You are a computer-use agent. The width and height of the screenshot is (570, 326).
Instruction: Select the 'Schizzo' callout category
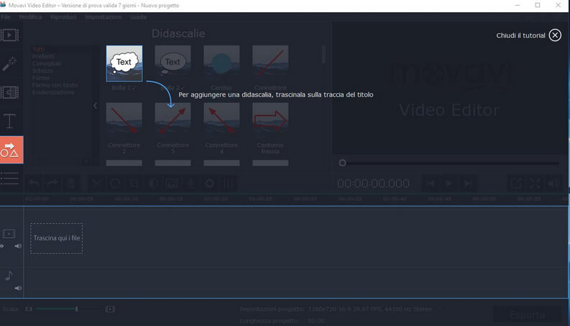coord(42,71)
